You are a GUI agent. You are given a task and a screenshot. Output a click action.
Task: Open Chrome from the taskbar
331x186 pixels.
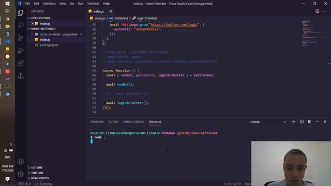(7, 19)
